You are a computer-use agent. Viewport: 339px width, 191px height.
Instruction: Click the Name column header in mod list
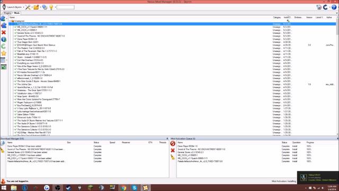click(12, 18)
